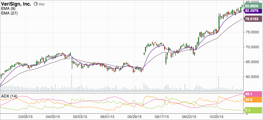This screenshot has width=263, height=120.
Task: Click the 10/20/15 date label
Action: coord(216,116)
